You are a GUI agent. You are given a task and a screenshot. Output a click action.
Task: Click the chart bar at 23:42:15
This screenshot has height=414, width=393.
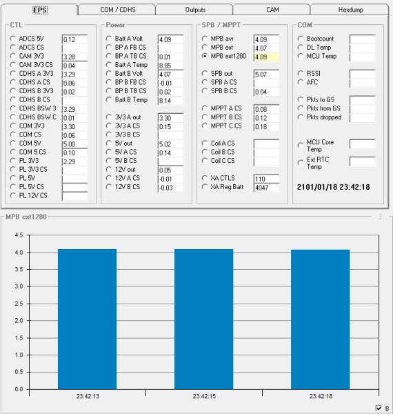(x=204, y=319)
